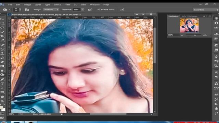
Task: Switch to the Histogram tab
Action: pos(192,16)
